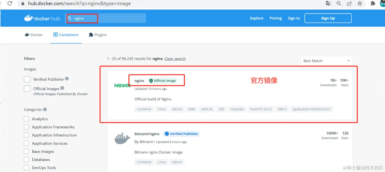Image resolution: width=385 pixels, height=172 pixels.
Task: Open the nginx official image result
Action: [x=139, y=81]
